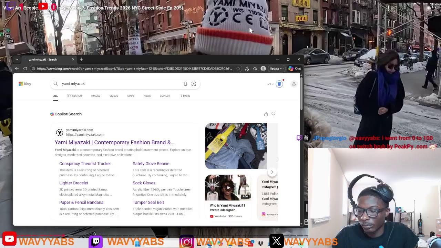Click the Instagram icon in bottom banner

pyautogui.click(x=186, y=242)
